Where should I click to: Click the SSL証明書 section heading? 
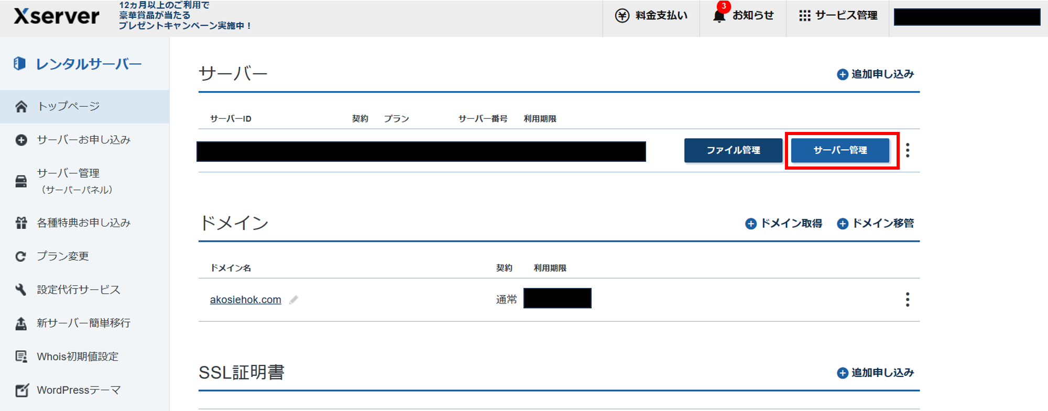[x=242, y=373]
